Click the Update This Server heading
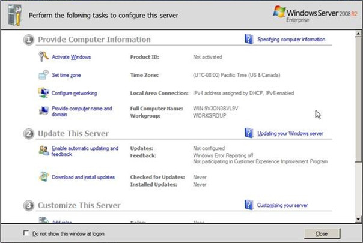 [73, 133]
